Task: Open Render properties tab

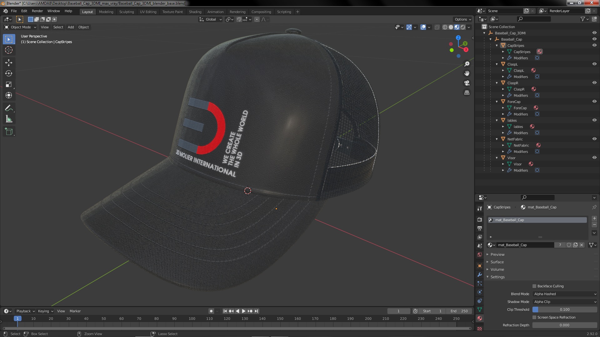Action: point(480,220)
